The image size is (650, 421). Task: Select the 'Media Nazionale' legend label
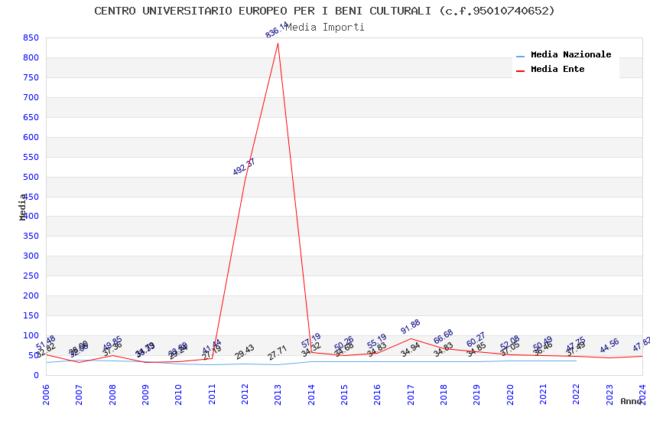click(x=570, y=54)
